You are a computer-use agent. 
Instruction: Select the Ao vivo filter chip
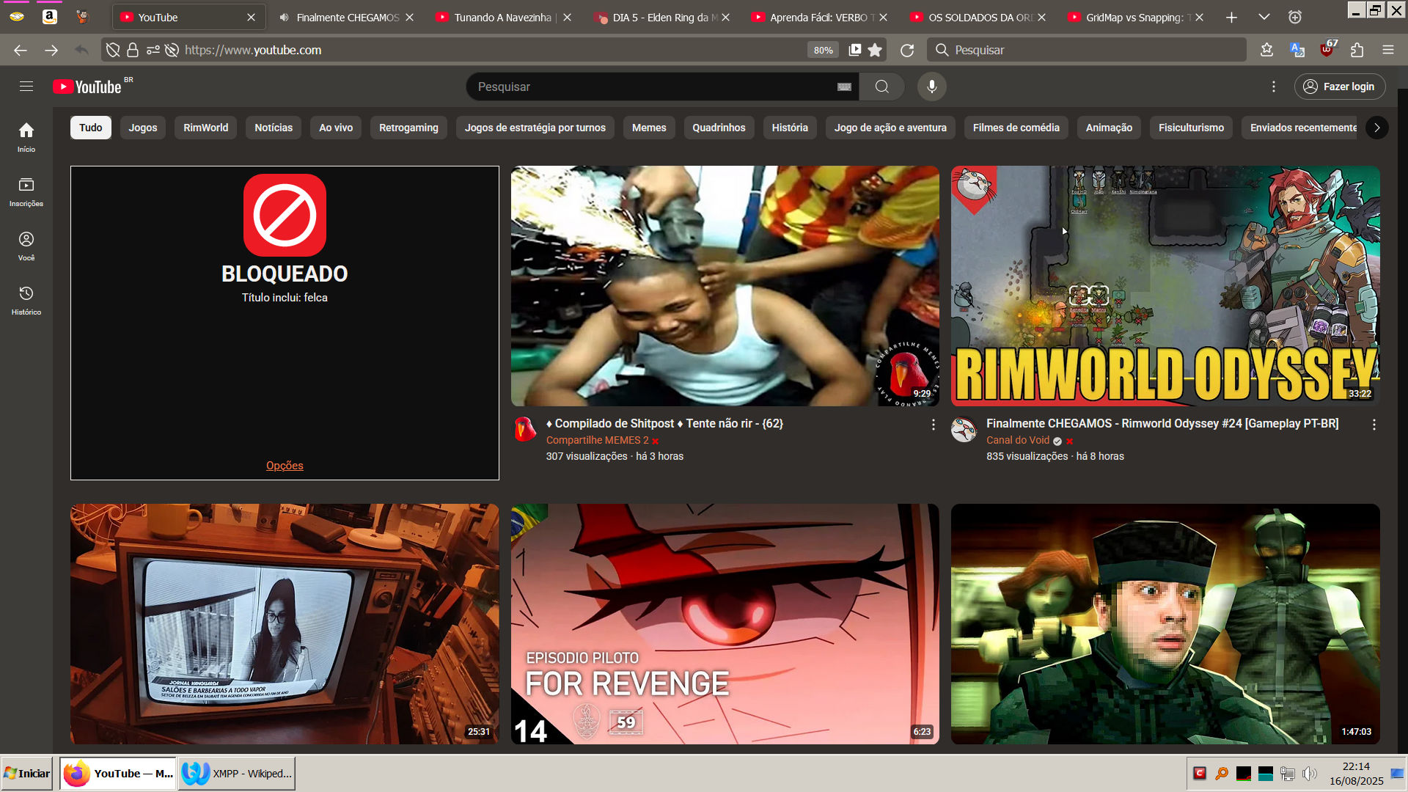pos(336,128)
